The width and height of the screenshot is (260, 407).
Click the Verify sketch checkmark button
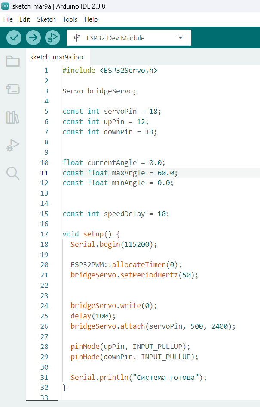click(14, 38)
